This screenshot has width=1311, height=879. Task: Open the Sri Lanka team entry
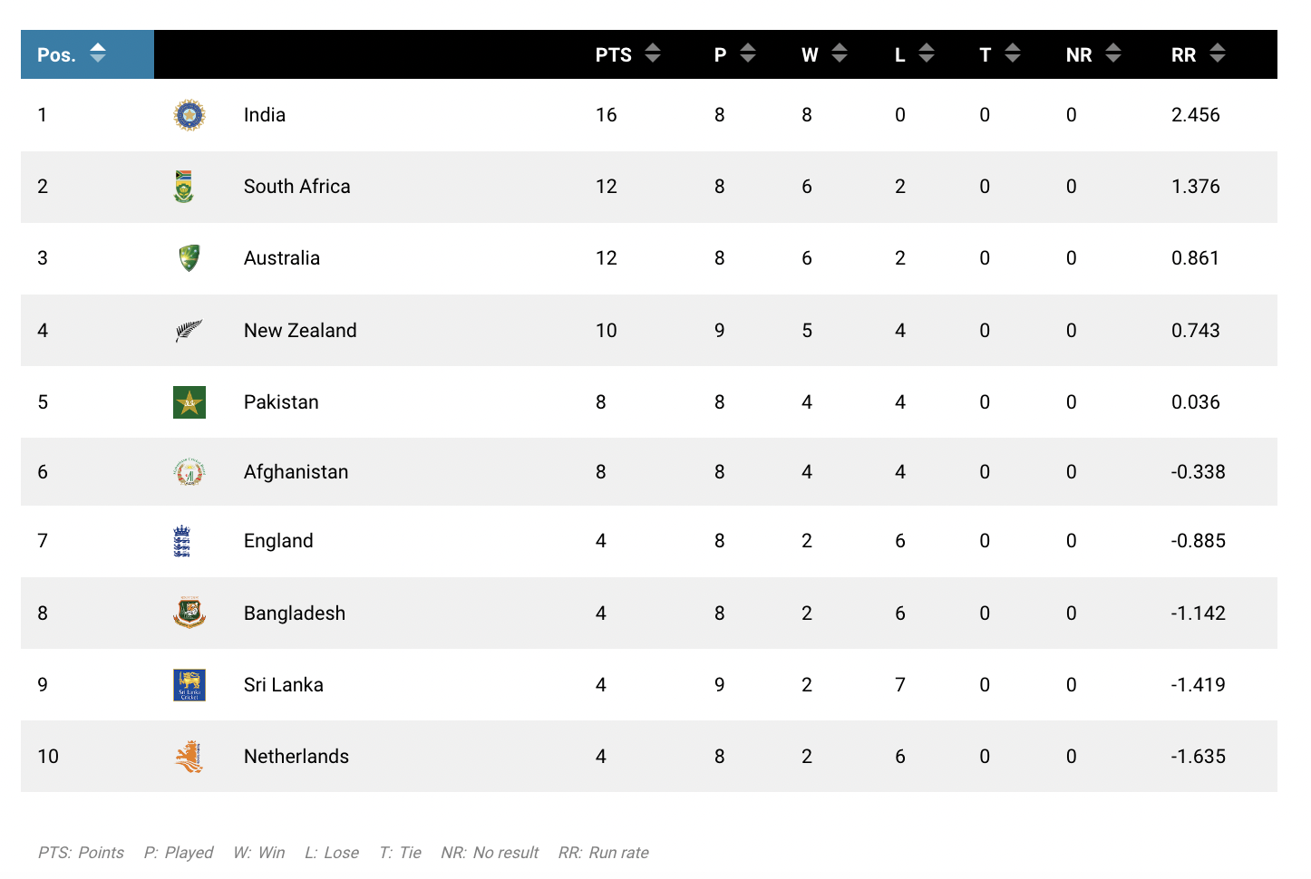[x=283, y=684]
